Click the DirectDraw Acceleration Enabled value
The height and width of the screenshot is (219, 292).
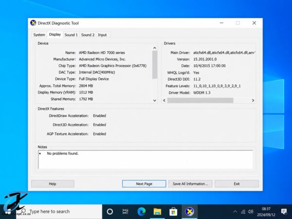pos(99,116)
